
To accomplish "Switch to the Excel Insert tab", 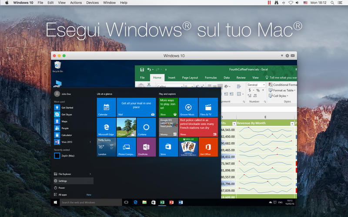I will [x=171, y=78].
